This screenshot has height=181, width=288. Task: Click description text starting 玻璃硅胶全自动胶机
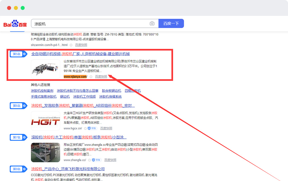pyautogui.click(x=95, y=37)
